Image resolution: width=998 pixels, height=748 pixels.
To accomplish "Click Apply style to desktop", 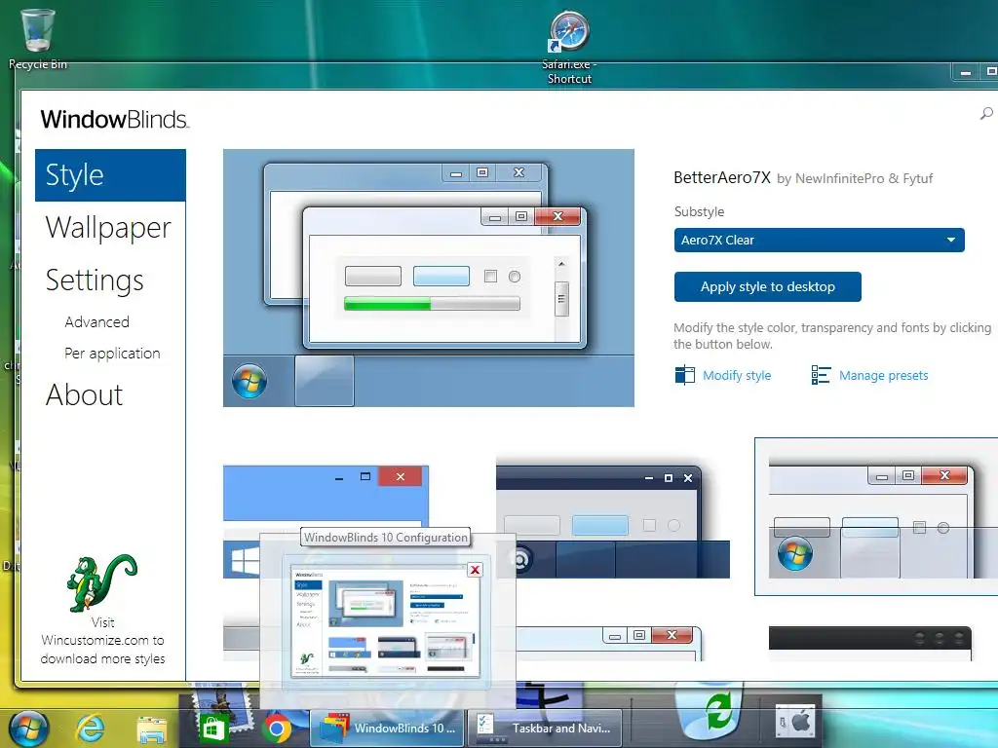I will pyautogui.click(x=768, y=287).
